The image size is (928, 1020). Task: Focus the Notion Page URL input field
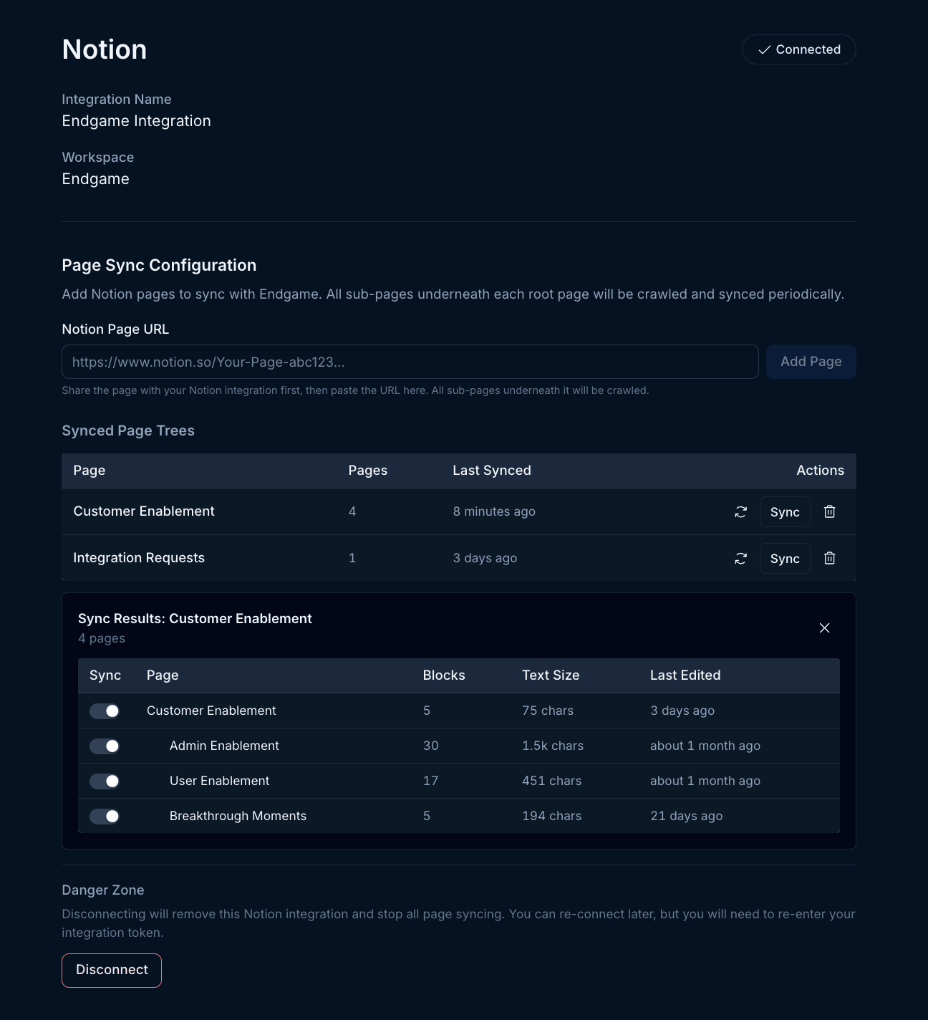[410, 362]
